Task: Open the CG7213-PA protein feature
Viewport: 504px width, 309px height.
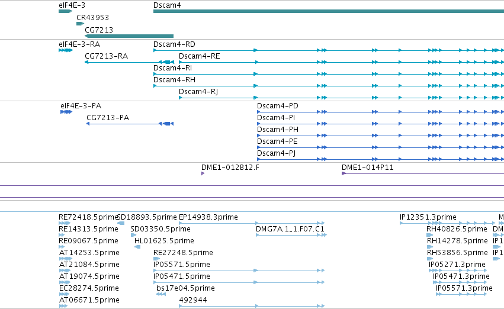Action: 108,118
